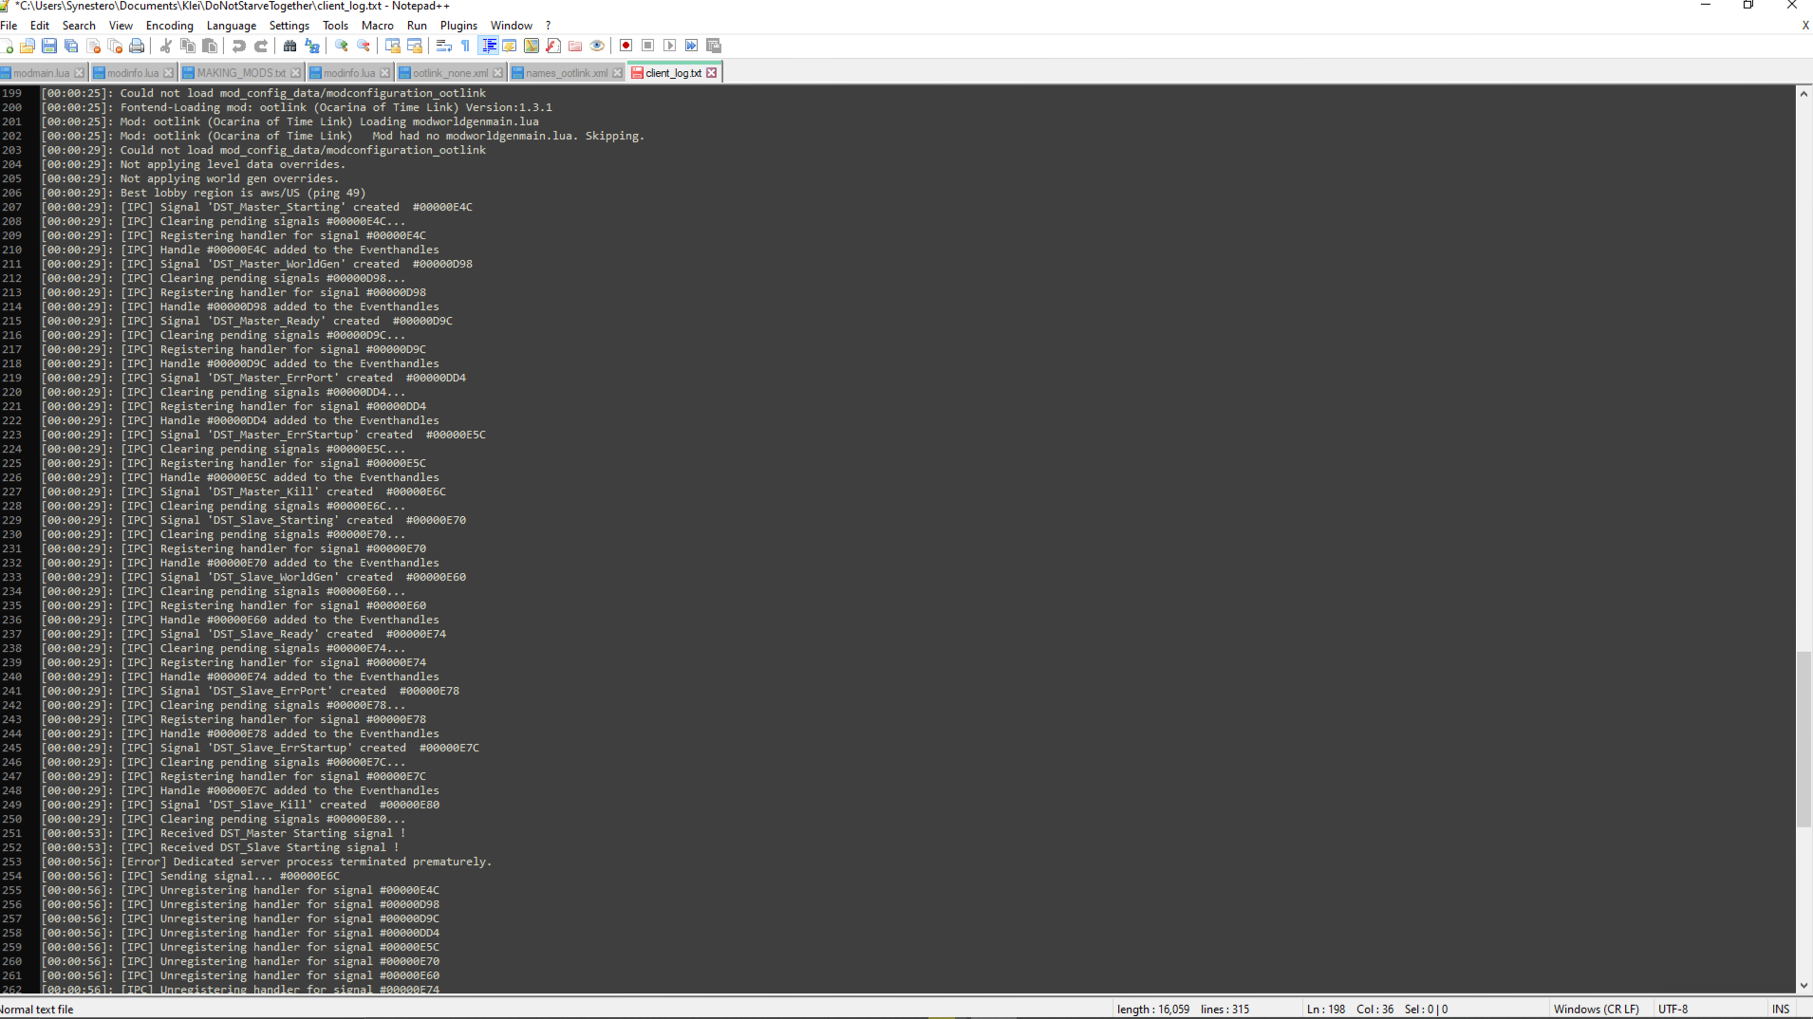Click the Undo arrow icon

click(239, 46)
